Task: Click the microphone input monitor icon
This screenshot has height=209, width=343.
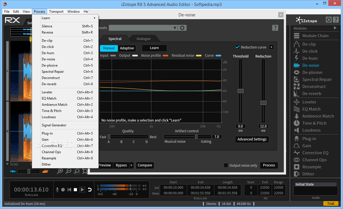Action: [x=57, y=190]
